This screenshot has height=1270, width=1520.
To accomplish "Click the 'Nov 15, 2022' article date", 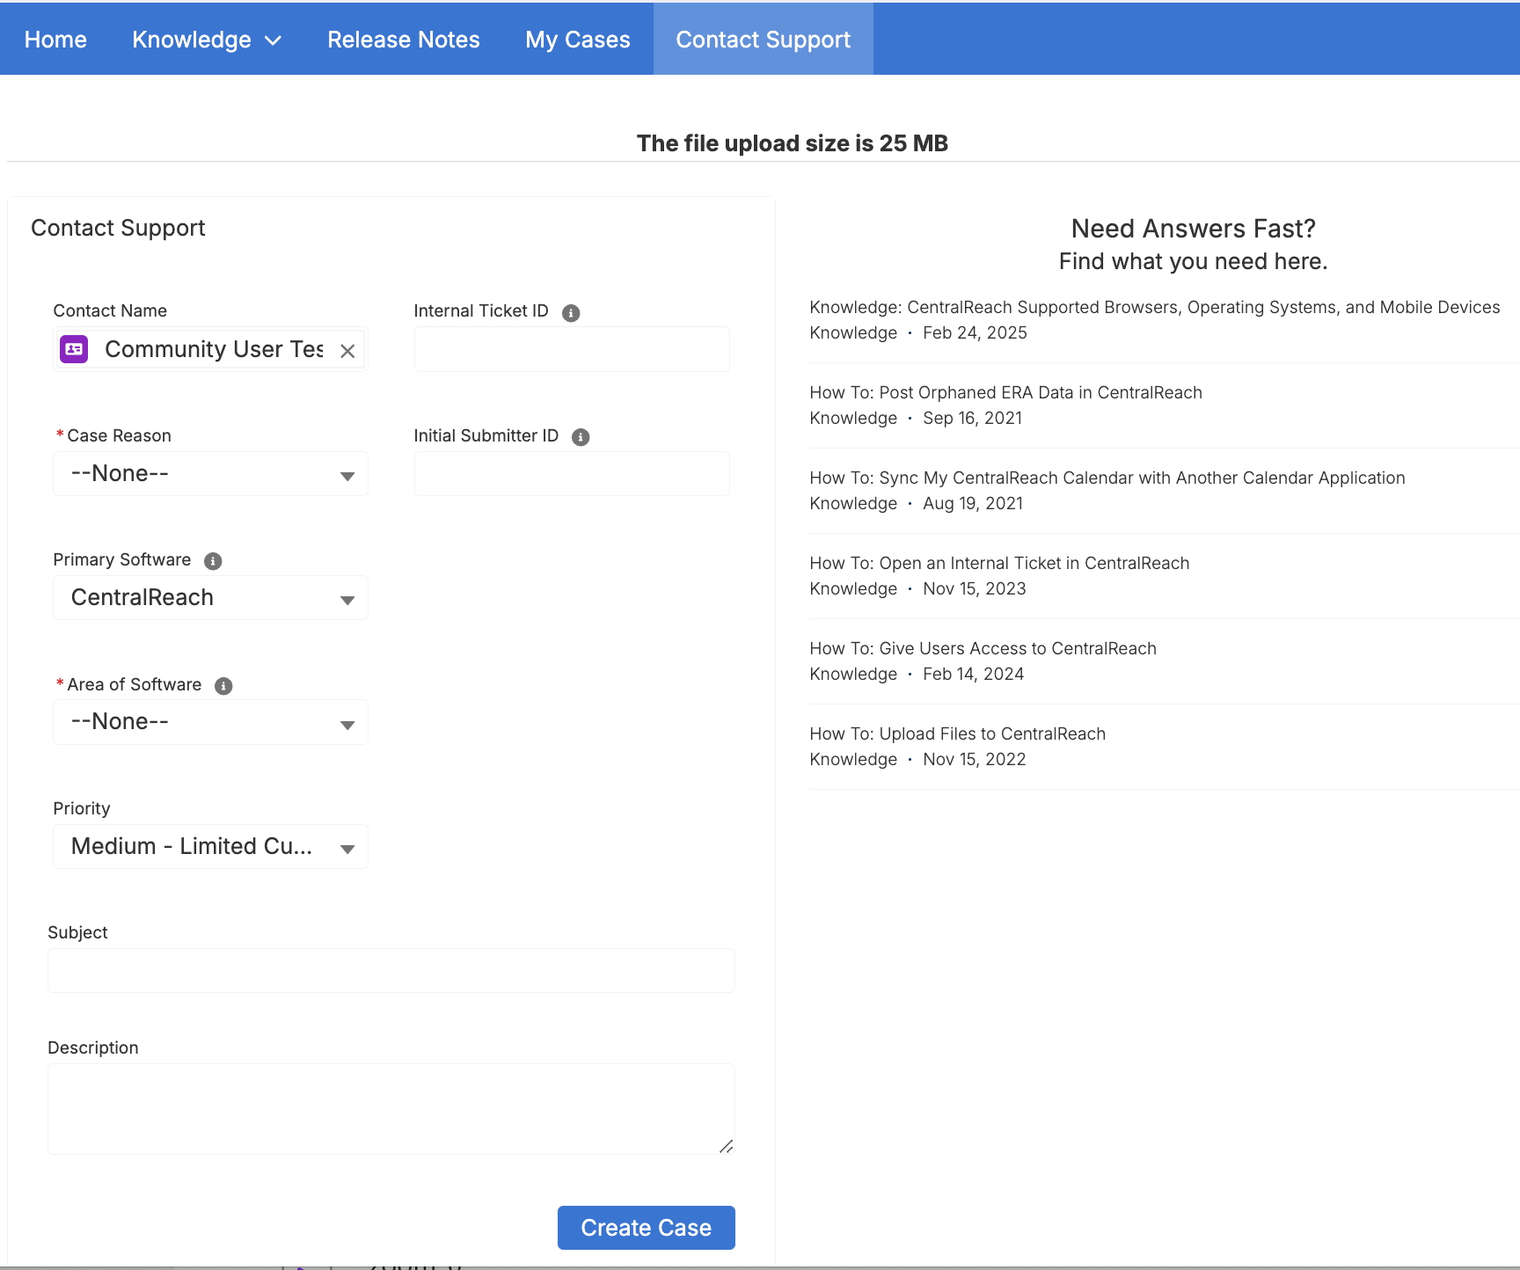I will pos(975,759).
